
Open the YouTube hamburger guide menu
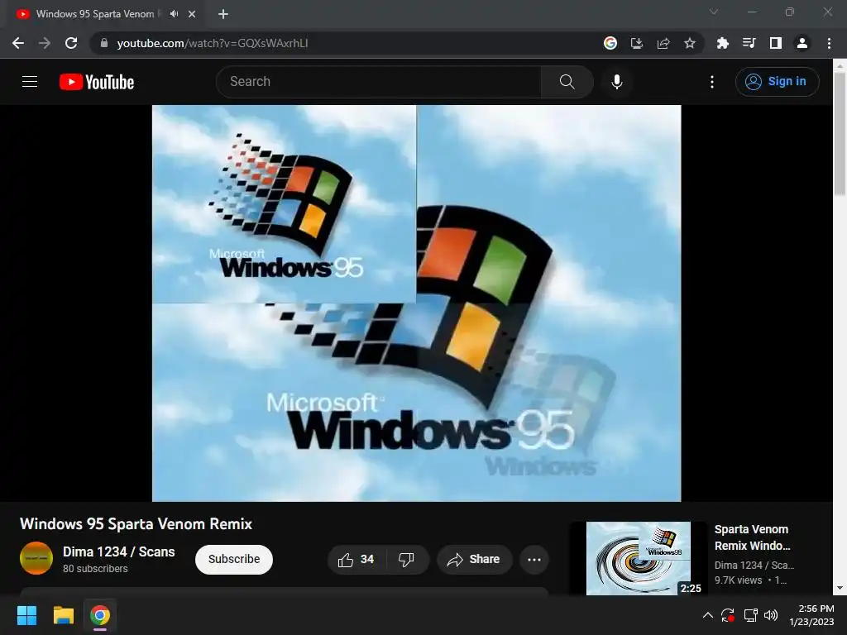(30, 82)
